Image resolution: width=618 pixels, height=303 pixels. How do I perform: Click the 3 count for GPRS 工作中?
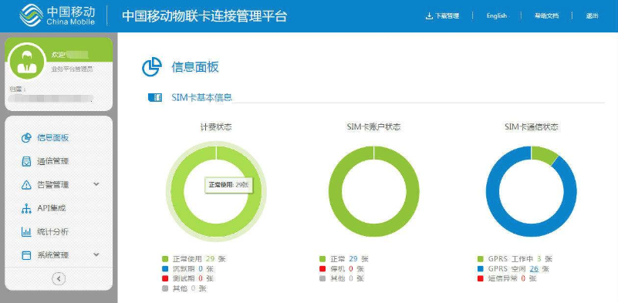click(x=539, y=259)
